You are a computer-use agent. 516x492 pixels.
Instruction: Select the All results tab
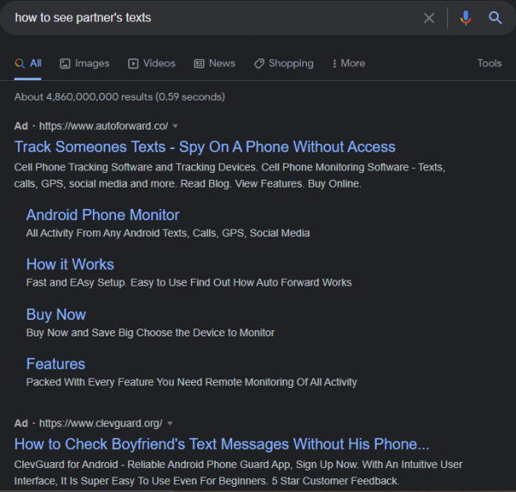point(28,63)
